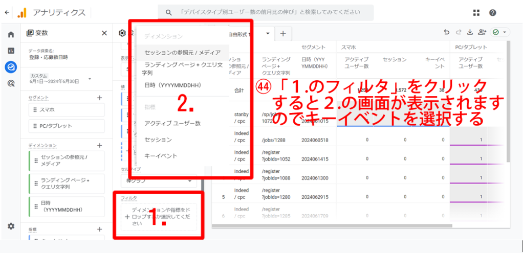This screenshot has height=253, width=524.
Task: Click the 変数 panel icon
Action: pyautogui.click(x=29, y=33)
